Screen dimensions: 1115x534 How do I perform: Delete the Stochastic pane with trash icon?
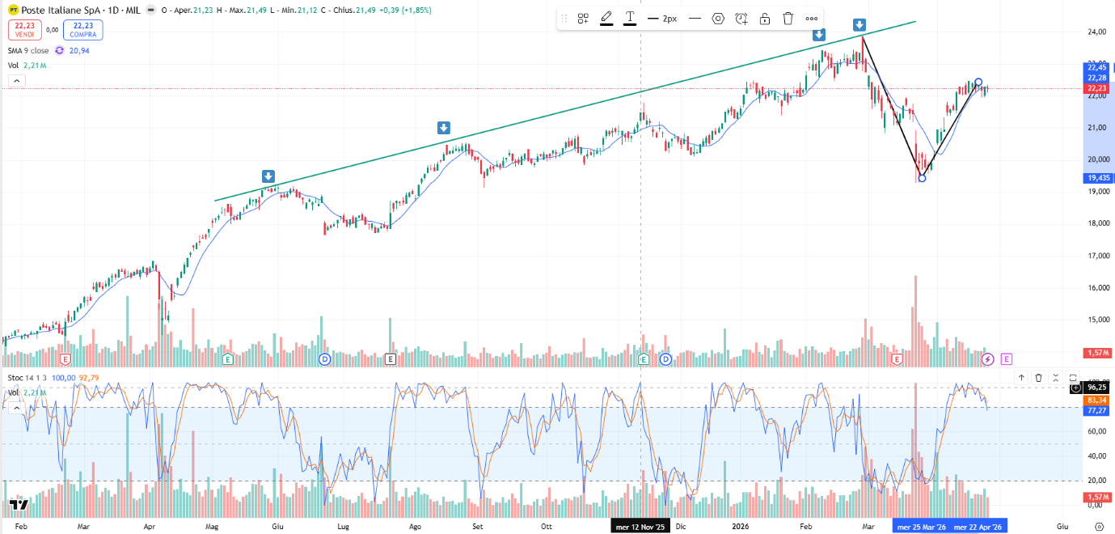pos(1038,377)
